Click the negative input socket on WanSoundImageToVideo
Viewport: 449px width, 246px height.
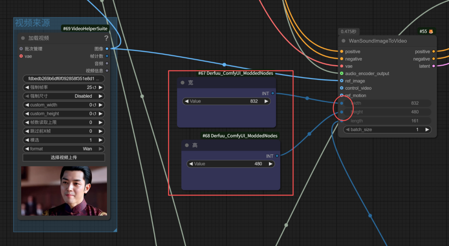[x=342, y=59]
